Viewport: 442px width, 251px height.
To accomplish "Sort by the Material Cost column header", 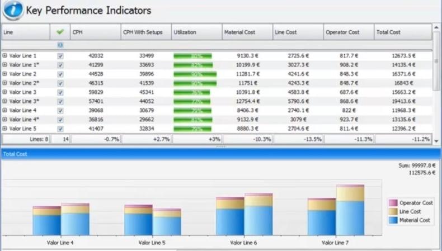I will coord(247,32).
